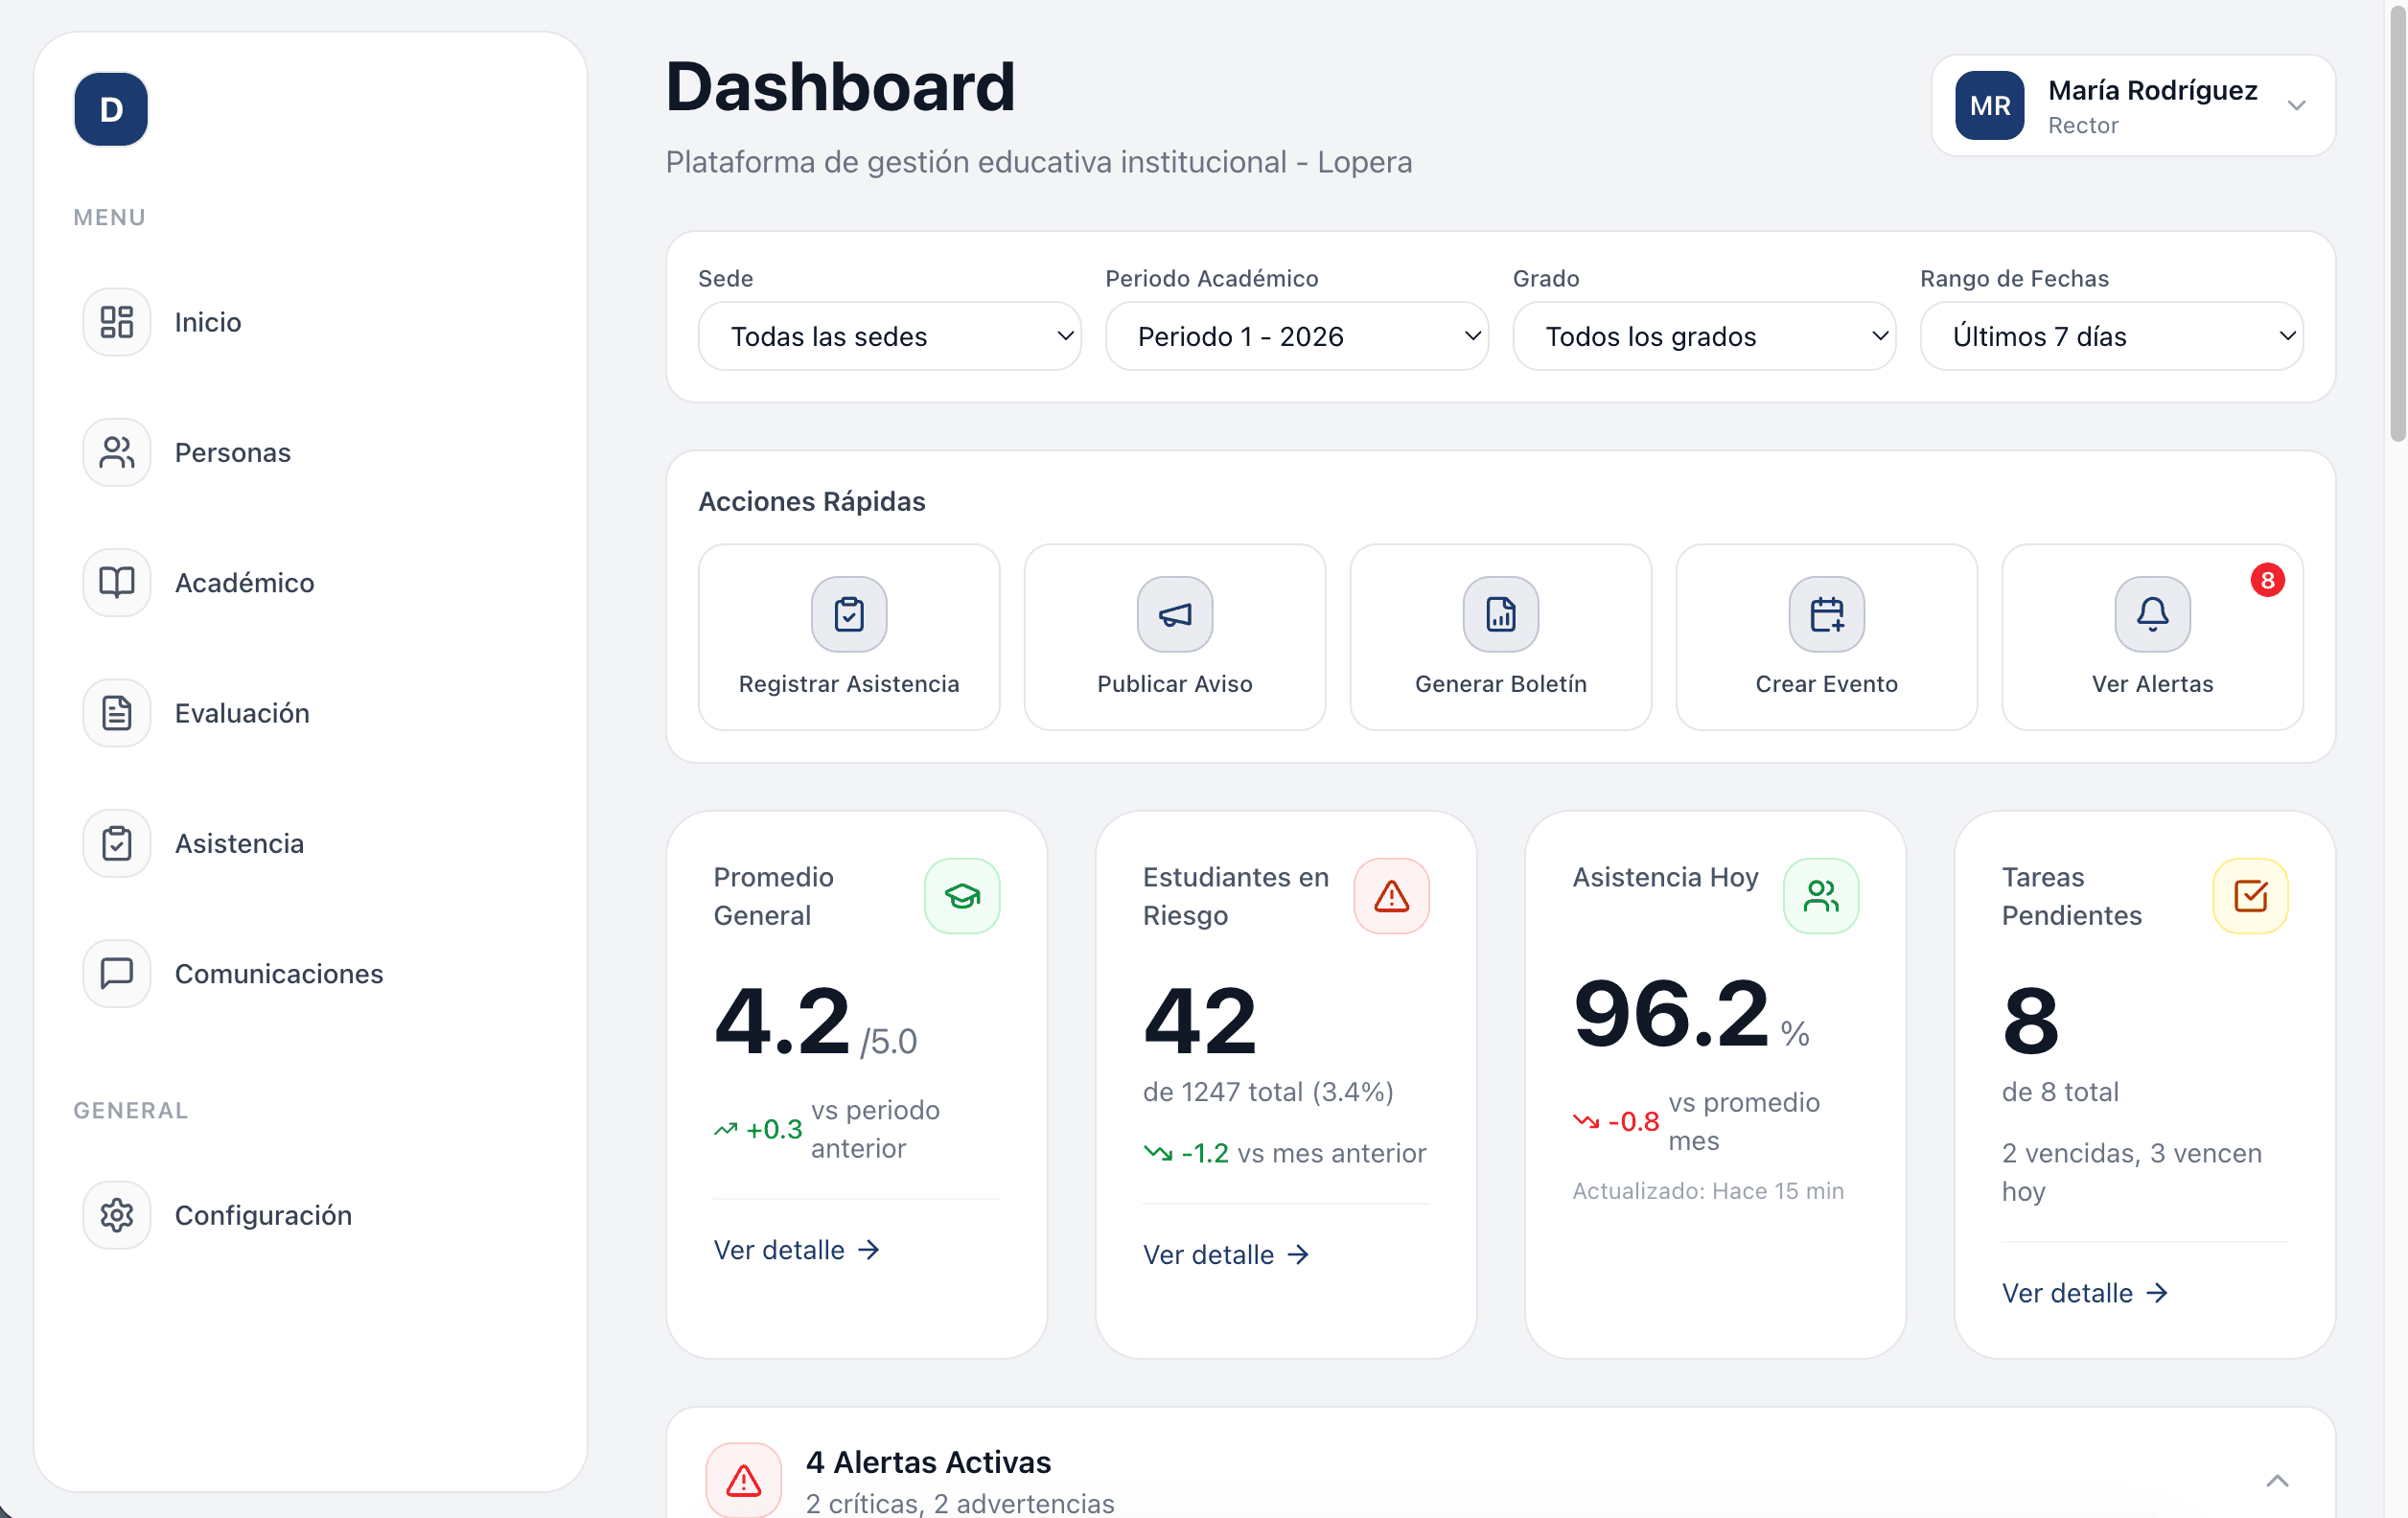The height and width of the screenshot is (1518, 2408).
Task: Click the Promedio General graduation cap icon
Action: click(x=962, y=896)
